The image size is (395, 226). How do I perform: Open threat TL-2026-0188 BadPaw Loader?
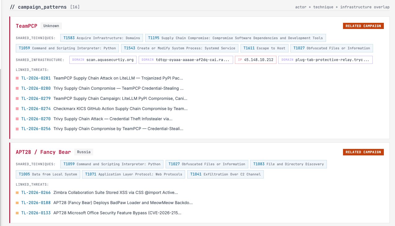(x=36, y=203)
